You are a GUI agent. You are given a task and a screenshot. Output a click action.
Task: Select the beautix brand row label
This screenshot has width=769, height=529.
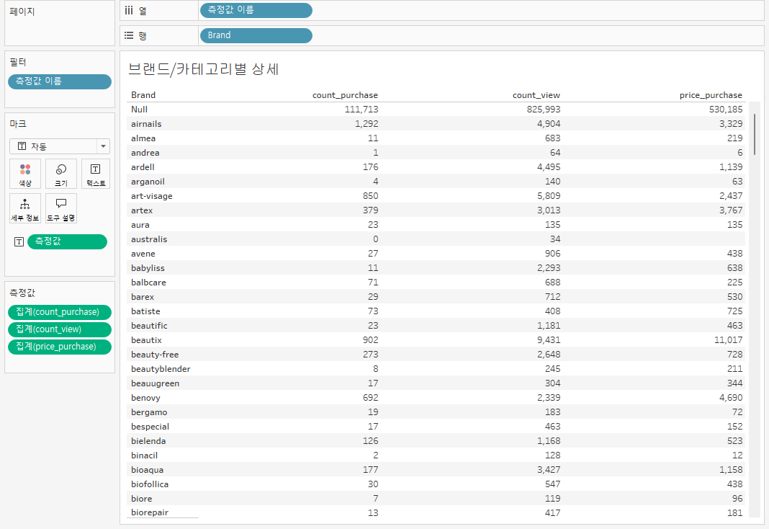(146, 340)
